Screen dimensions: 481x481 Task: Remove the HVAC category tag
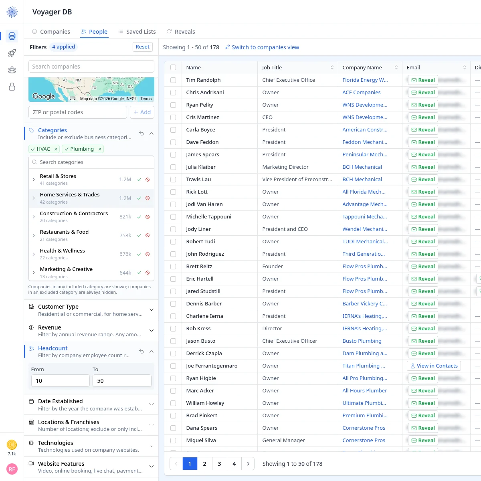(56, 149)
